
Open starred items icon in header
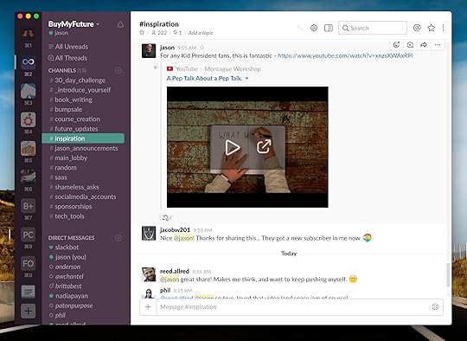click(431, 28)
